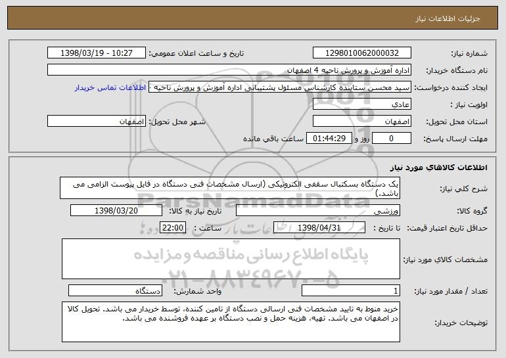Click the remaining time field 01:44:29
Viewport: 506px width, 358px height.
click(329, 139)
